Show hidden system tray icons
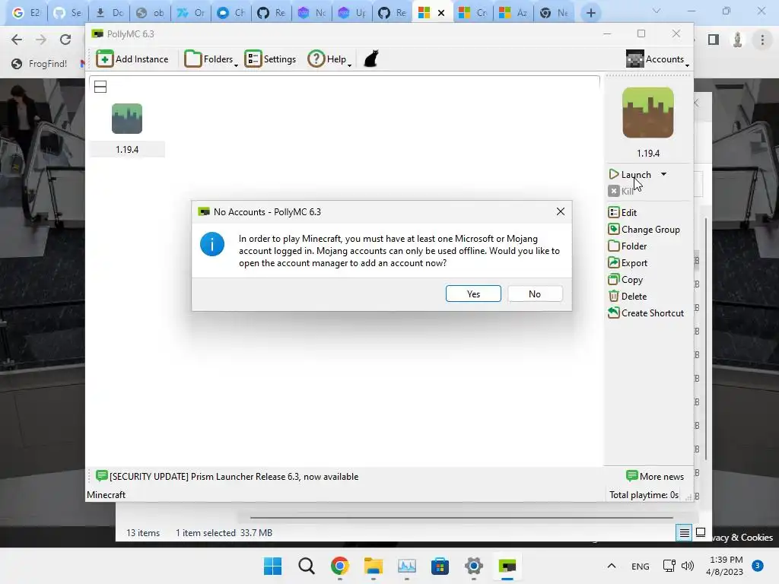Screen dimensions: 779x584 [612, 566]
